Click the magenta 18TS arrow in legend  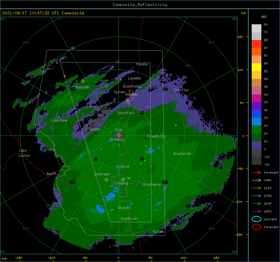coord(256,212)
